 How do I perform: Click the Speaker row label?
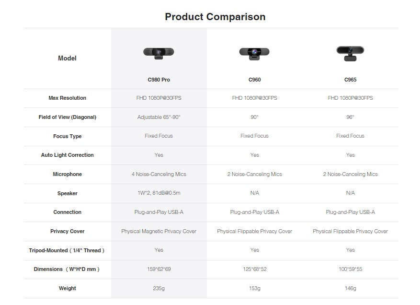coord(68,193)
